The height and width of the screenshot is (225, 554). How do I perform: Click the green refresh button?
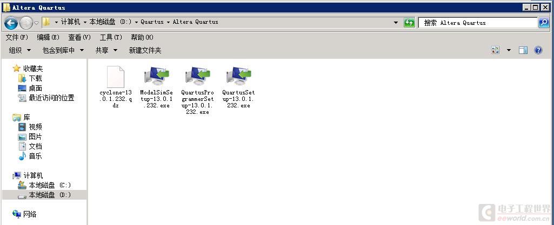pyautogui.click(x=409, y=23)
